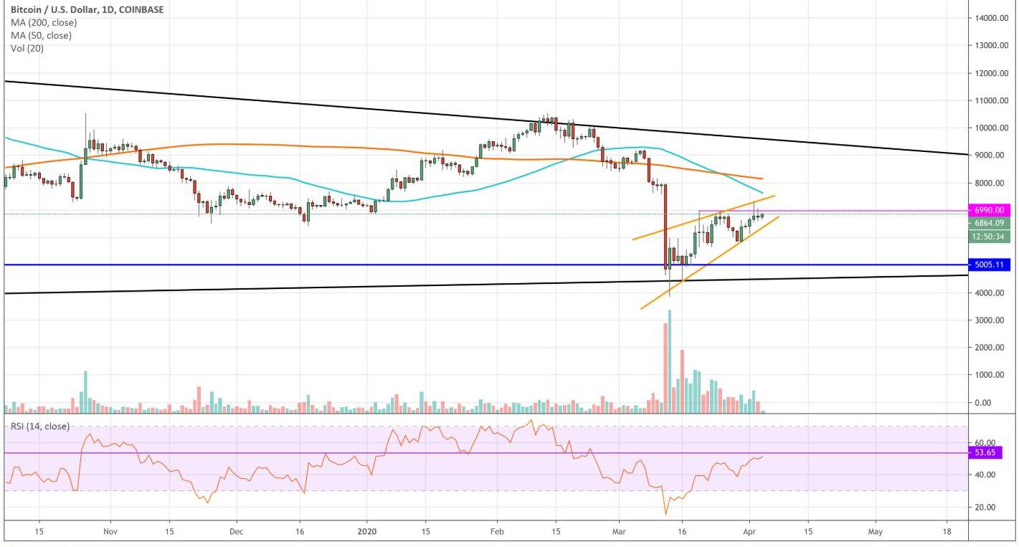Click the Nov label on the time axis
This screenshot has width=1019, height=547.
click(x=110, y=533)
